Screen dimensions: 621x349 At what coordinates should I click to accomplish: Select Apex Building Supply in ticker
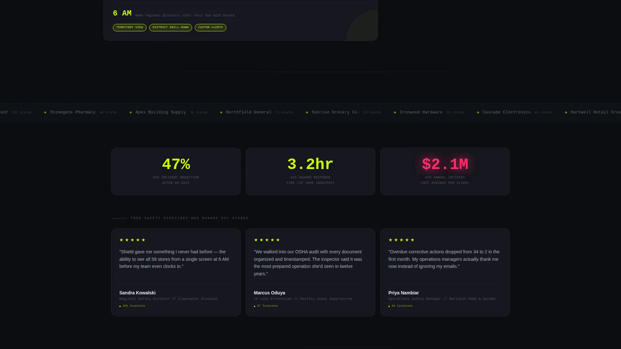point(161,112)
